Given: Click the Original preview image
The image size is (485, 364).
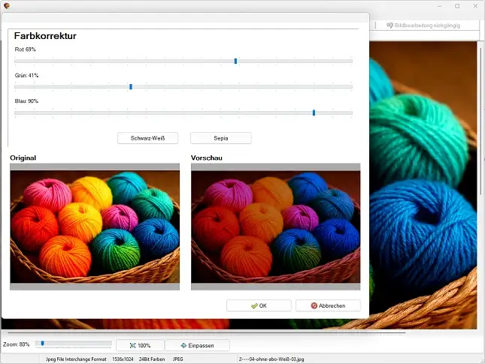Looking at the screenshot, I should click(x=95, y=227).
